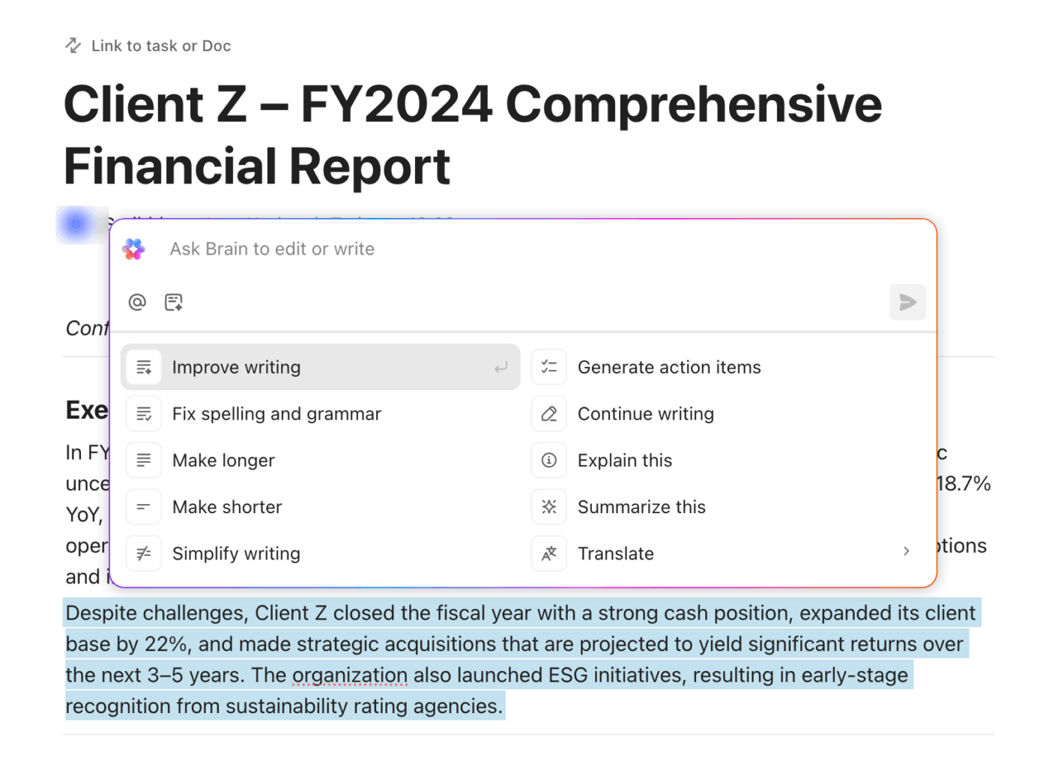Click the Translate language icon
This screenshot has width=1049, height=761.
[x=549, y=553]
